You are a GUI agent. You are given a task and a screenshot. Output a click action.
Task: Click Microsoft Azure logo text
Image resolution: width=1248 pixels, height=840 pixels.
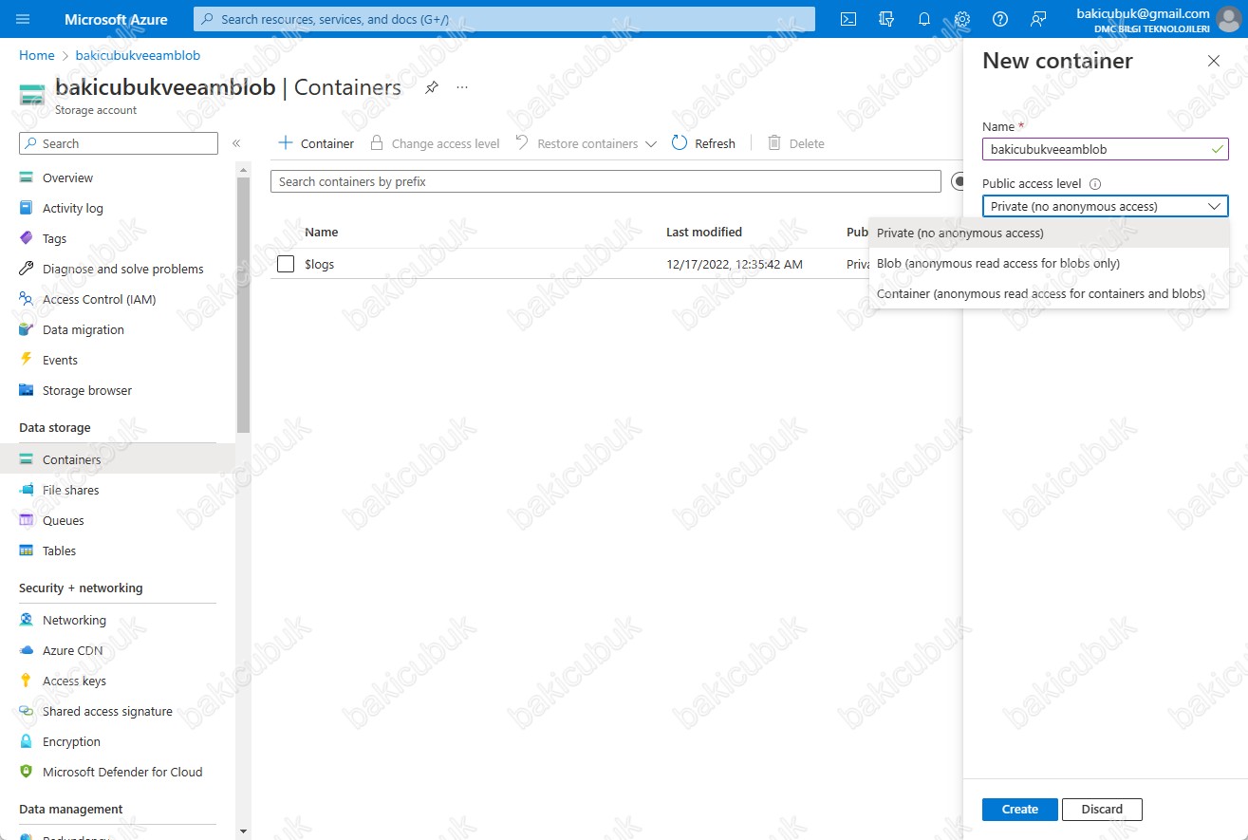(x=116, y=19)
